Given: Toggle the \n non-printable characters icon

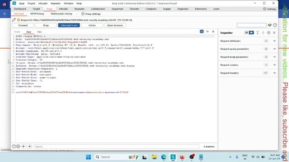Looking at the screenshot, I should [x=207, y=31].
